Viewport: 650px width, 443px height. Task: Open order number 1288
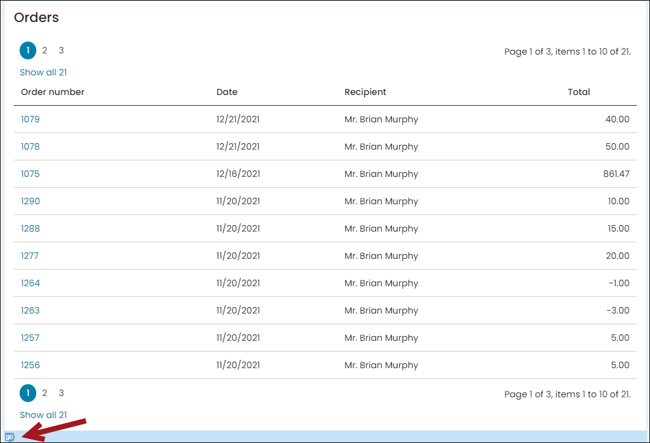click(30, 229)
